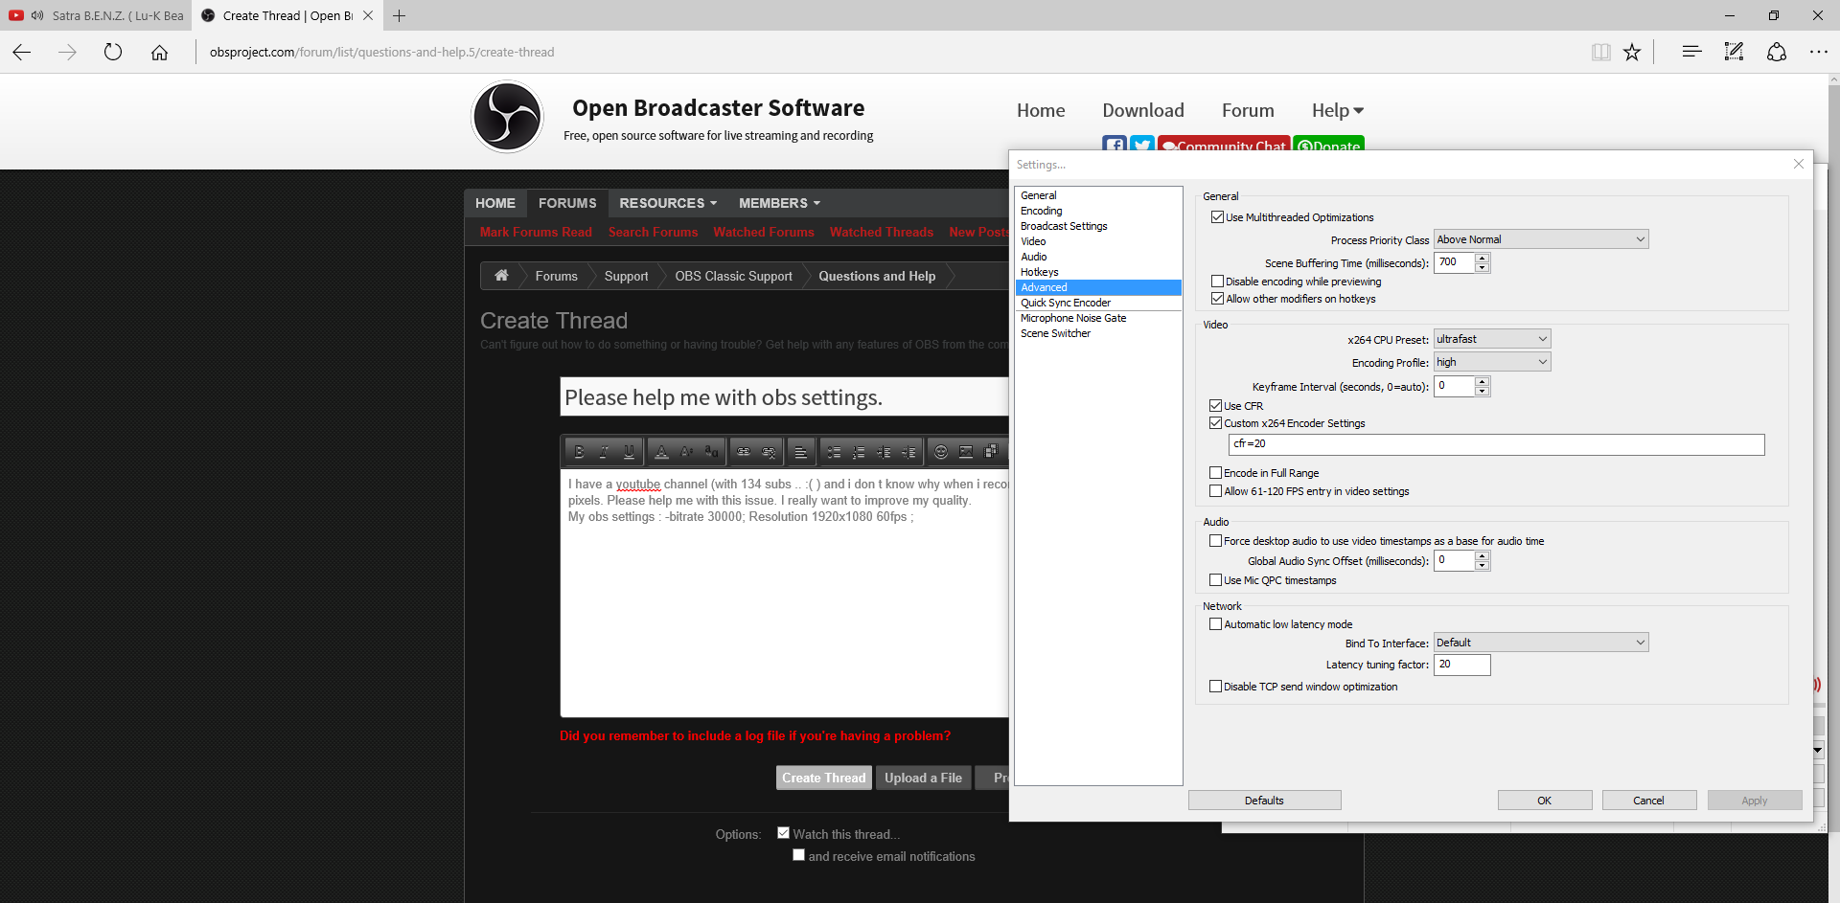Select Broadcast Settings in the Settings list
The width and height of the screenshot is (1840, 903).
pos(1098,226)
